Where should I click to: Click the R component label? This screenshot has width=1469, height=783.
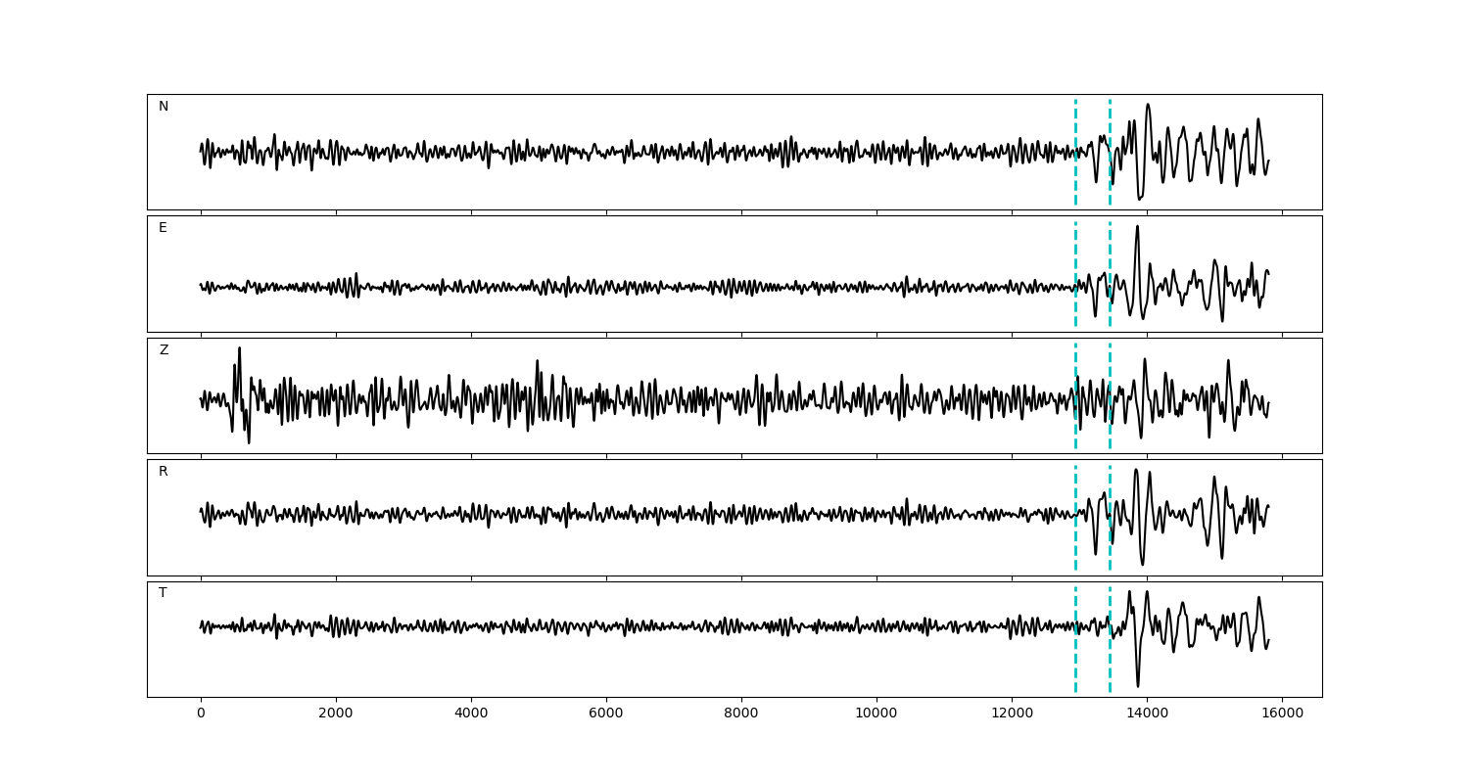click(163, 472)
